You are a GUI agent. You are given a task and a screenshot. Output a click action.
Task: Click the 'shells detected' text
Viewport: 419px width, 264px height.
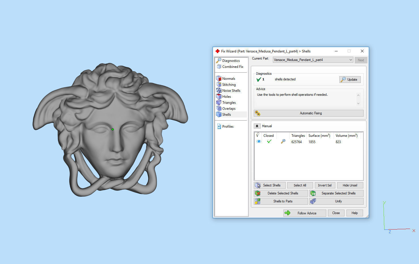click(285, 80)
